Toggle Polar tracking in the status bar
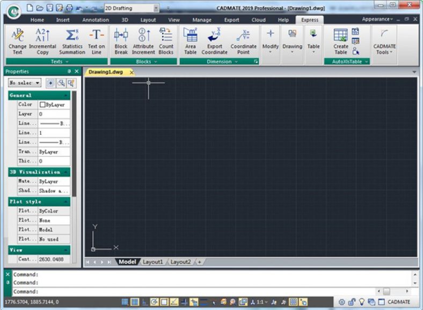 [x=154, y=302]
